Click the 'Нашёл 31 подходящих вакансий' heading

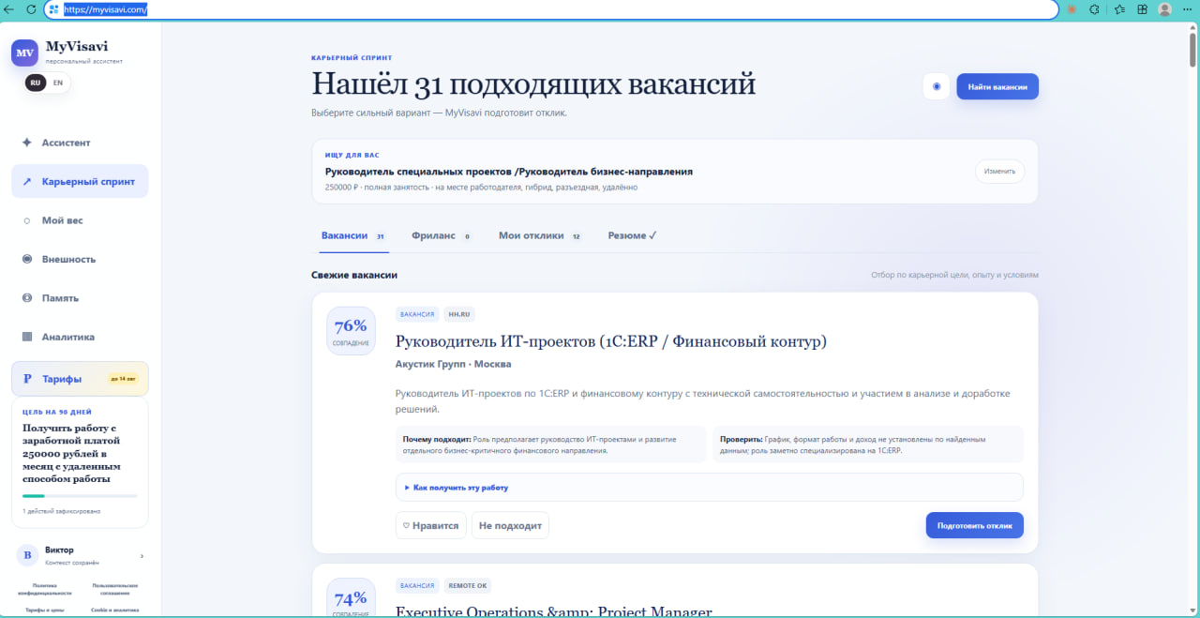coord(533,84)
